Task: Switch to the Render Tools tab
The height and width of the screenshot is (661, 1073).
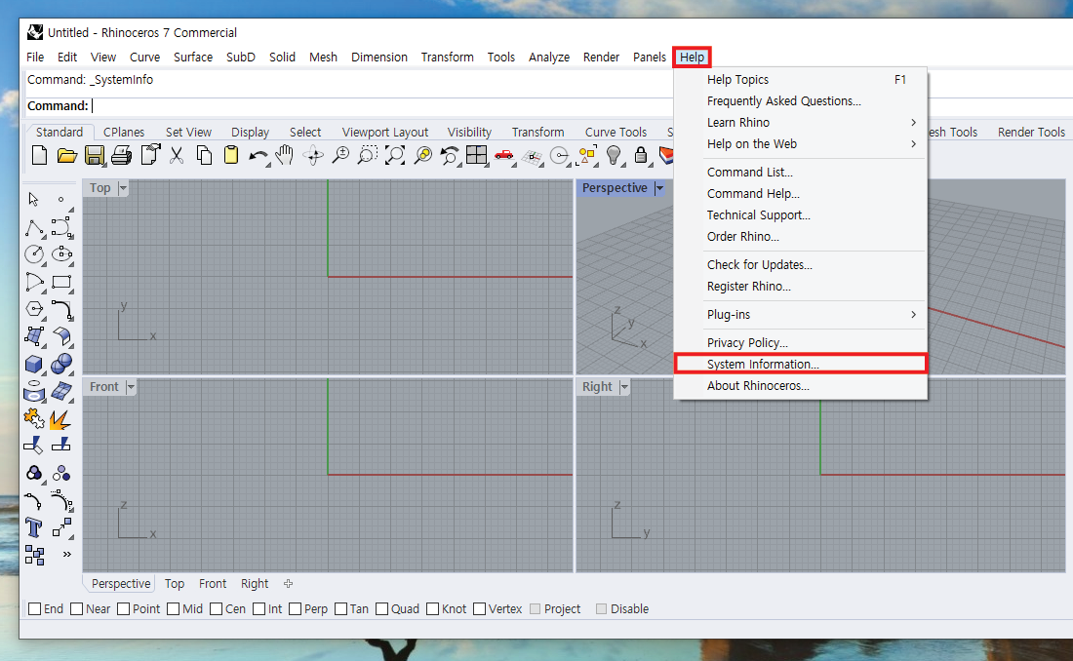Action: click(x=1031, y=132)
